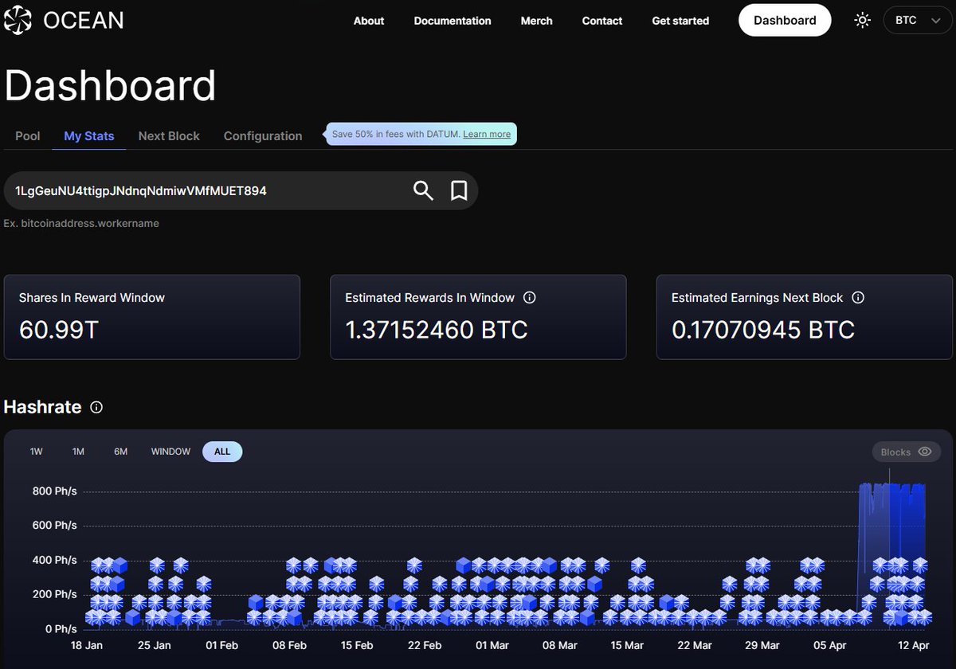Click the 18 Jan date axis label
This screenshot has height=669, width=956.
(x=88, y=645)
